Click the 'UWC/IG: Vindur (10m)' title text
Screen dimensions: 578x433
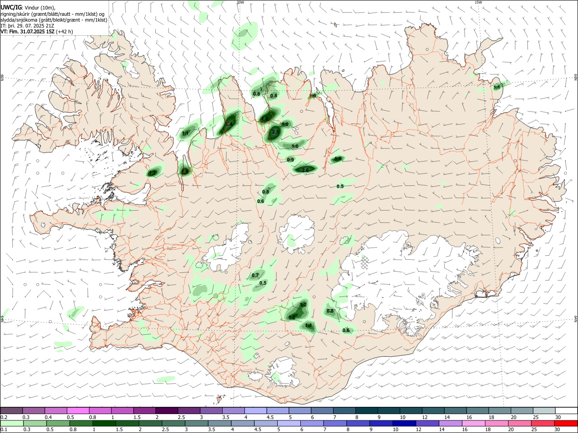click(28, 8)
